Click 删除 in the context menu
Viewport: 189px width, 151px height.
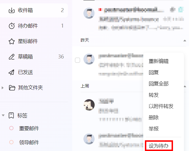pos(154,118)
